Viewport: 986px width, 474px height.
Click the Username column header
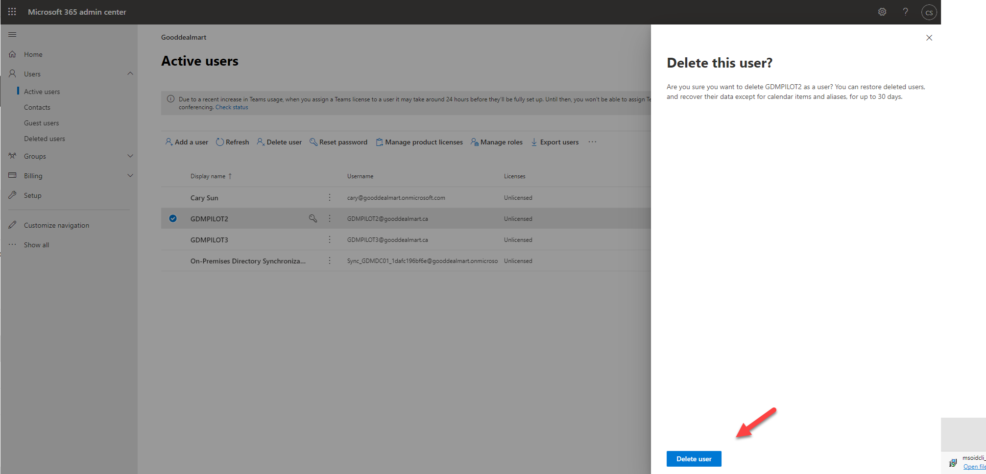tap(361, 176)
